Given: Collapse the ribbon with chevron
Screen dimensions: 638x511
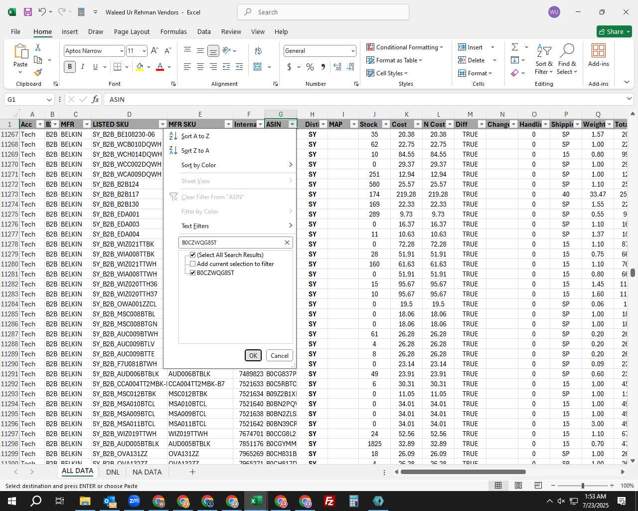Looking at the screenshot, I should 627,82.
